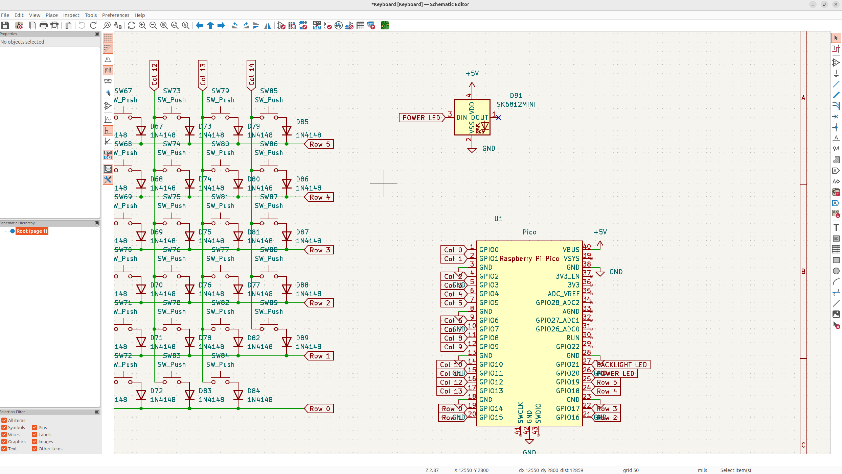Viewport: 842px width, 474px height.
Task: Click the Plot icon
Action: coord(54,25)
